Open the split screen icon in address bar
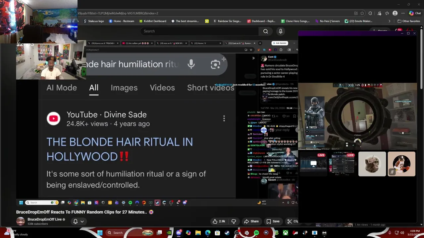The height and width of the screenshot is (238, 424). click(356, 13)
